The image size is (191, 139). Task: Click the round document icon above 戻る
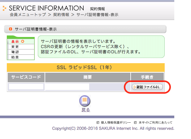click(85, 101)
